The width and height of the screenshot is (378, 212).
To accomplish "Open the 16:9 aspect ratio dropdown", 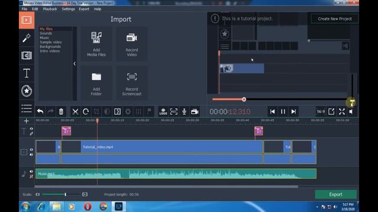I will (x=321, y=111).
